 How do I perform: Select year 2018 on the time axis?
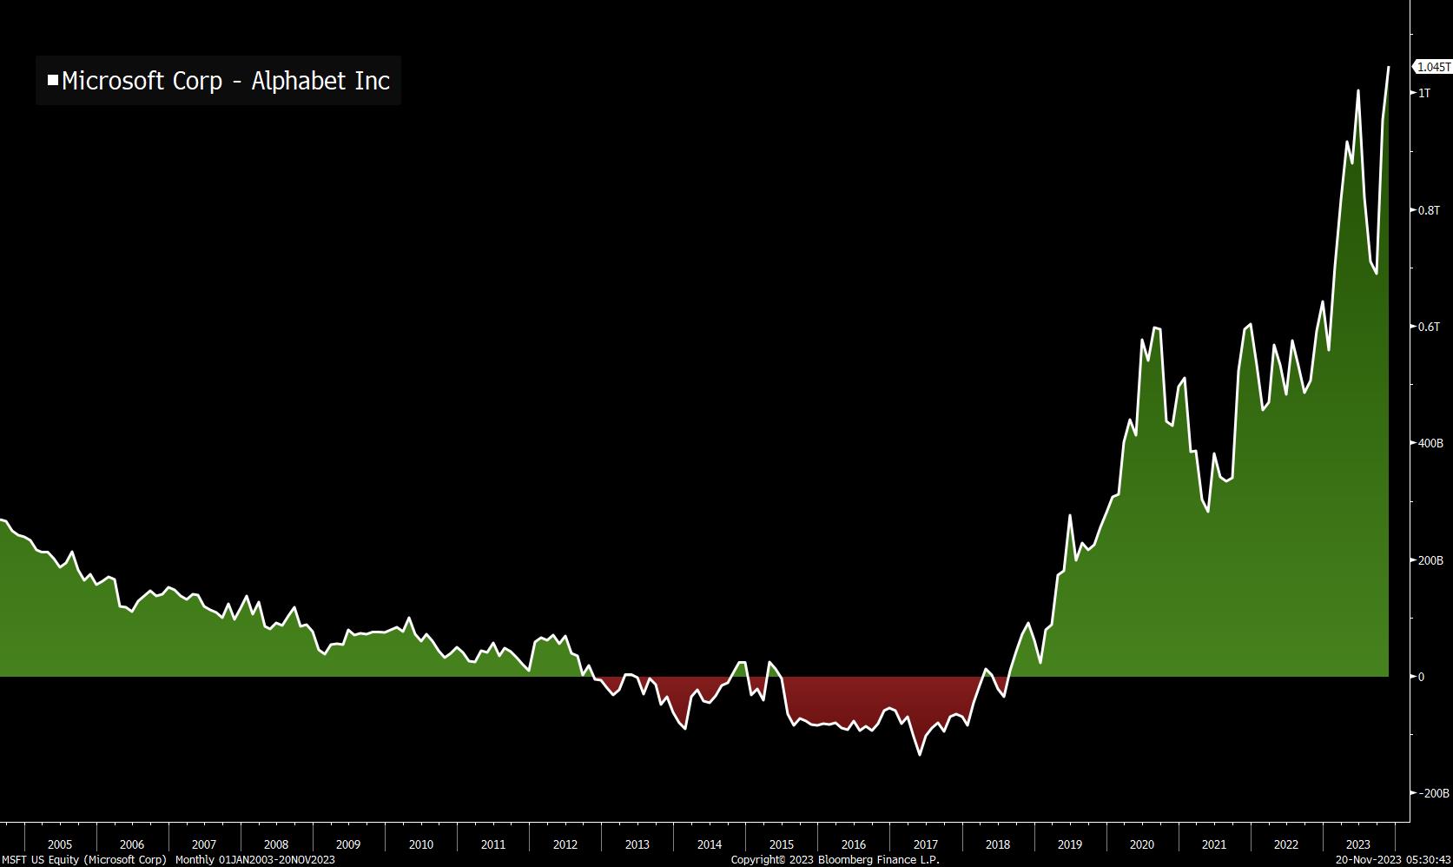click(998, 844)
